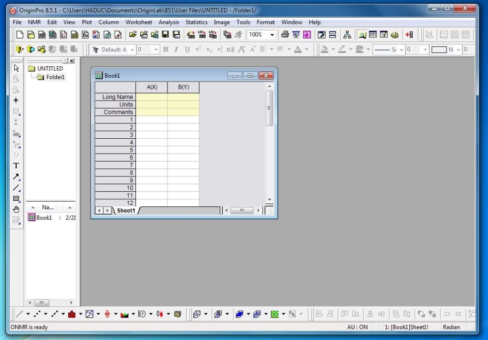Click the Column bar plot icon

pos(72,314)
